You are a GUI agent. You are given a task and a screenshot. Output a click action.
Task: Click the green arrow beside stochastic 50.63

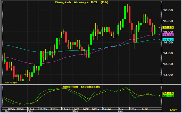pos(160,95)
